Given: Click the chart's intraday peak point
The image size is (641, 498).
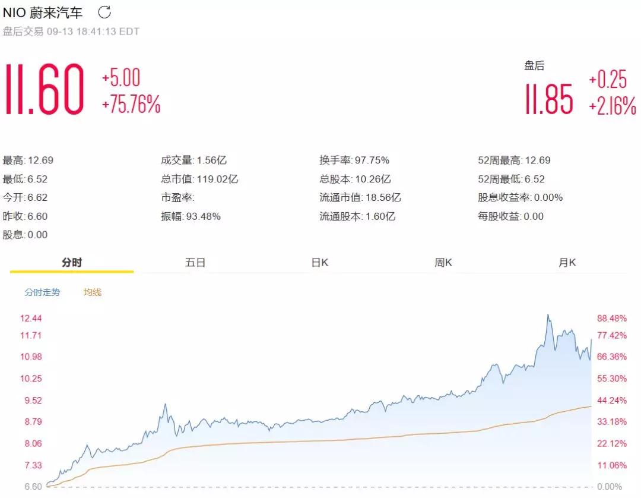Looking at the screenshot, I should (548, 315).
